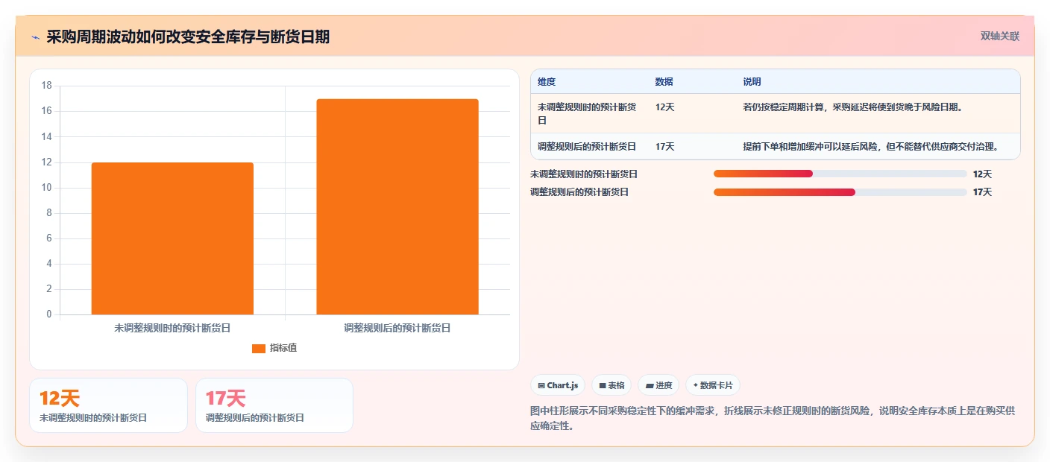Click the 维度 column header
The width and height of the screenshot is (1050, 462).
tap(547, 82)
